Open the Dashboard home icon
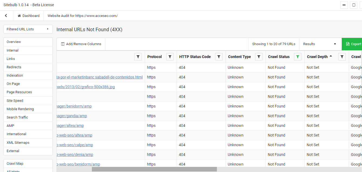The width and height of the screenshot is (362, 172). tap(19, 16)
